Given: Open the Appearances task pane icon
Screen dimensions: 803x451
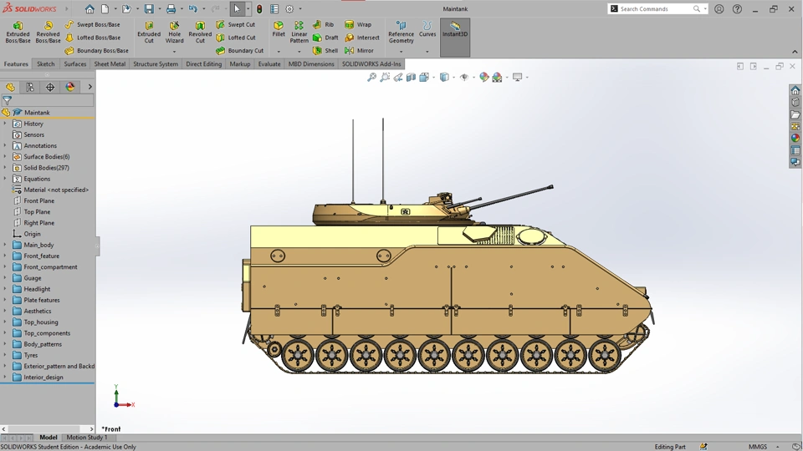Looking at the screenshot, I should [795, 138].
